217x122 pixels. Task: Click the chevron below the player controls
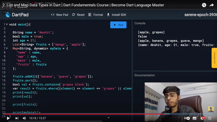(108, 118)
